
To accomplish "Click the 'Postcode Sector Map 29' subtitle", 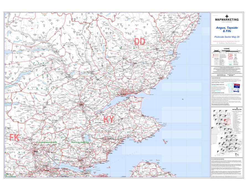I will point(227,37).
